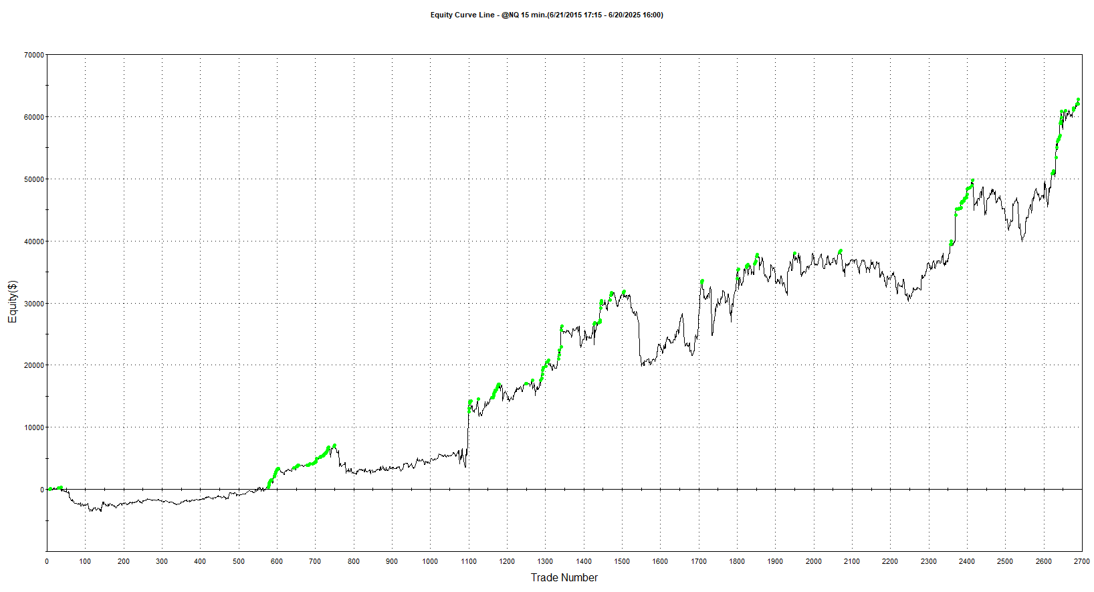Viewport: 1094px width, 592px height.
Task: Click the 10000 y-axis label
Action: 33,427
